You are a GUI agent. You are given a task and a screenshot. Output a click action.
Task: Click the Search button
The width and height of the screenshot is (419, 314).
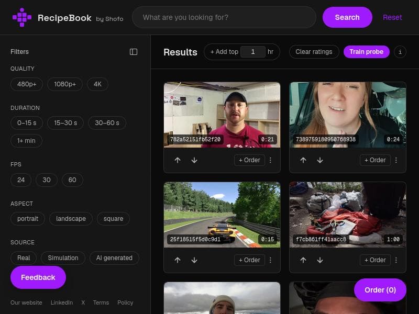(x=347, y=17)
